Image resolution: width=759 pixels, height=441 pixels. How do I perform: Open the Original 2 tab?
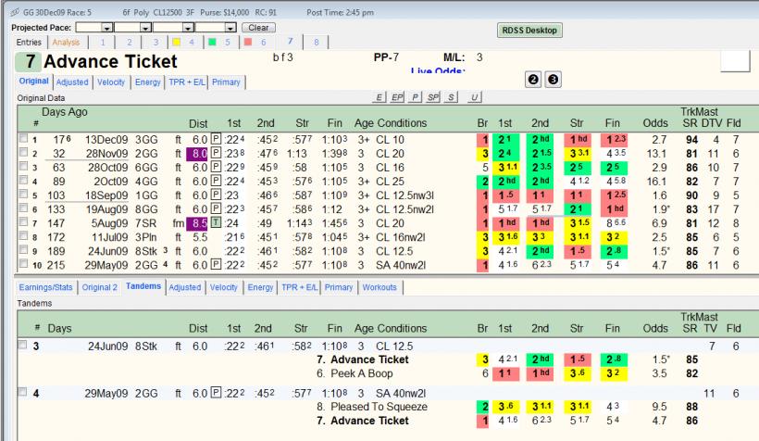[100, 287]
